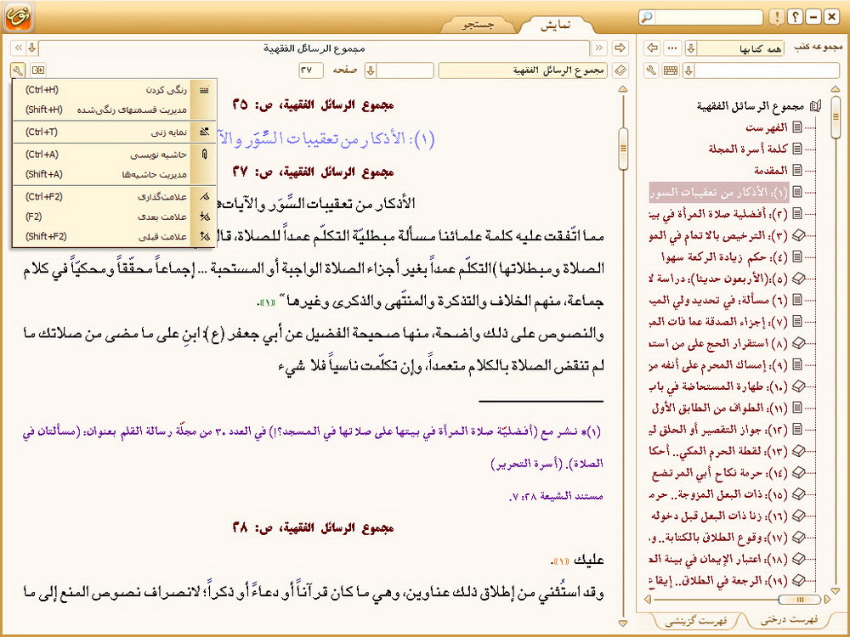Viewport: 850px width, 637px height.
Task: Focus the index search input field
Action: tap(767, 70)
